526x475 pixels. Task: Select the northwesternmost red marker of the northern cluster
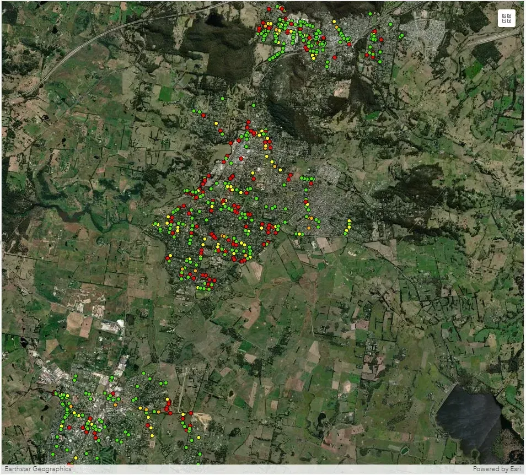(x=269, y=9)
